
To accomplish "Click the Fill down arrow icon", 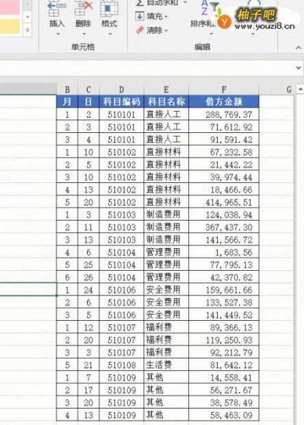I will (140, 16).
